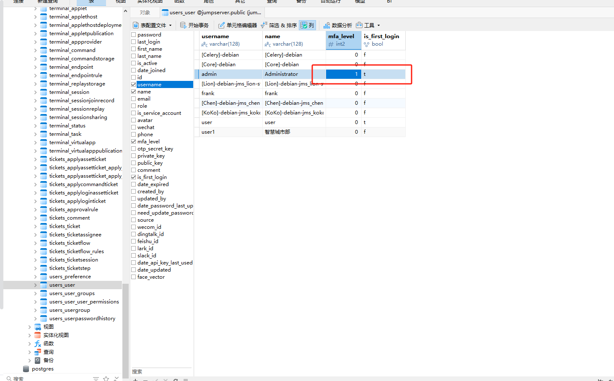Click the username column header
The height and width of the screenshot is (381, 614).
pos(231,40)
